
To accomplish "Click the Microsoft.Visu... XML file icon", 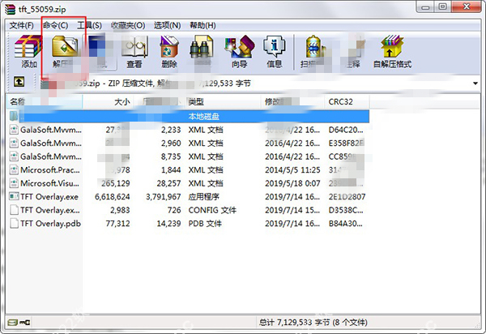I will tap(14, 183).
